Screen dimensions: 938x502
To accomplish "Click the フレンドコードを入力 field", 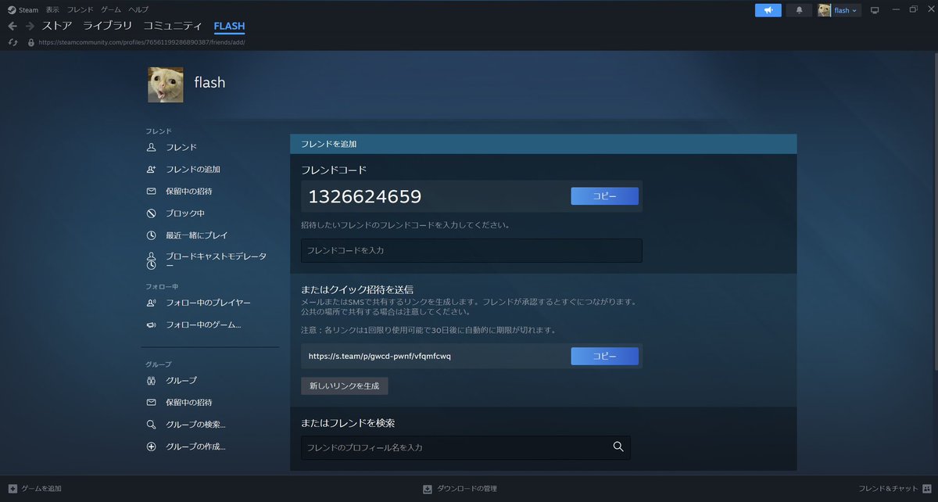I will [x=471, y=250].
